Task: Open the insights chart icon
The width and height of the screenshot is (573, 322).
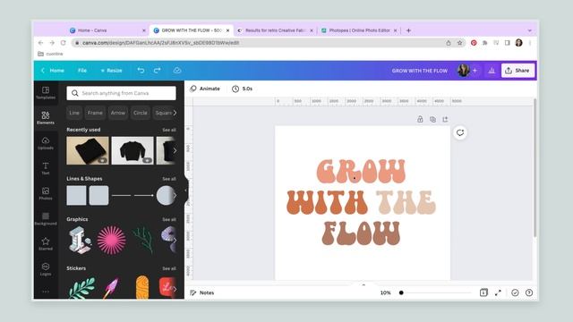Action: (492, 71)
